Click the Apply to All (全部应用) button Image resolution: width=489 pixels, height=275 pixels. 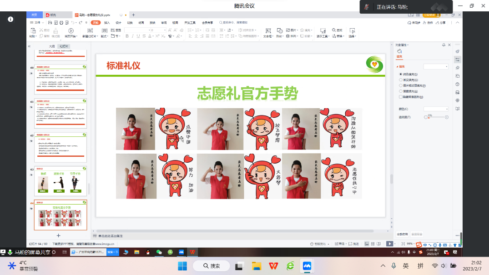click(403, 234)
